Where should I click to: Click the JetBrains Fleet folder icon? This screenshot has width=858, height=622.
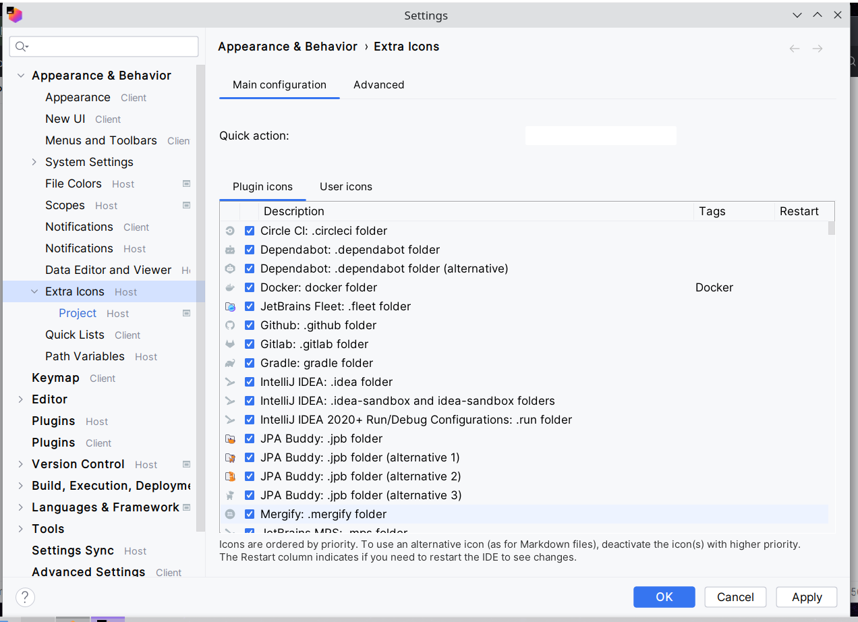[x=230, y=306]
